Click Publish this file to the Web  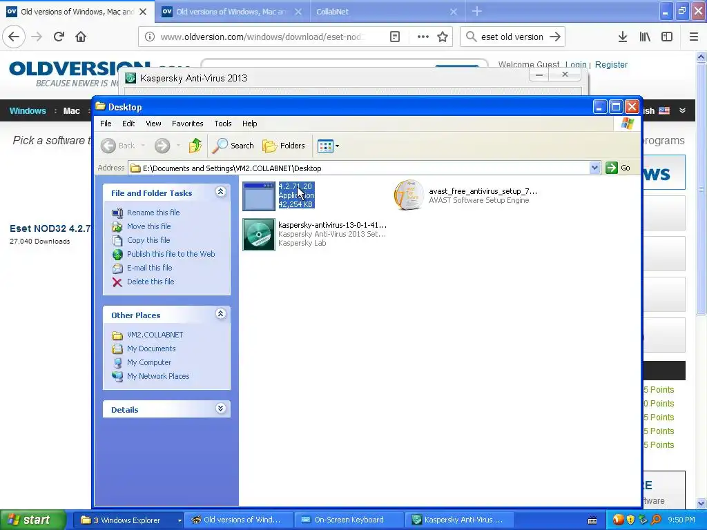click(x=171, y=254)
